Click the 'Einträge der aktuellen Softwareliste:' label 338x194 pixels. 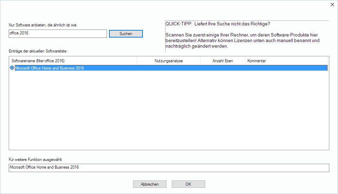click(x=38, y=51)
